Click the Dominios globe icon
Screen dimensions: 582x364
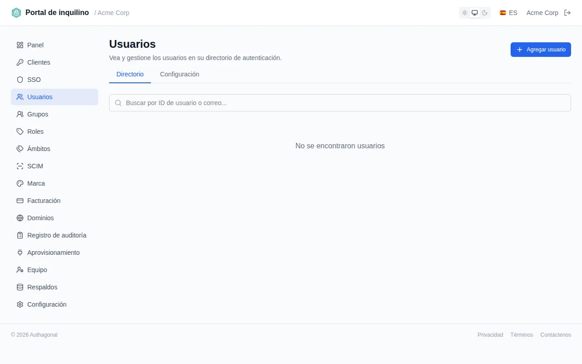(x=20, y=218)
